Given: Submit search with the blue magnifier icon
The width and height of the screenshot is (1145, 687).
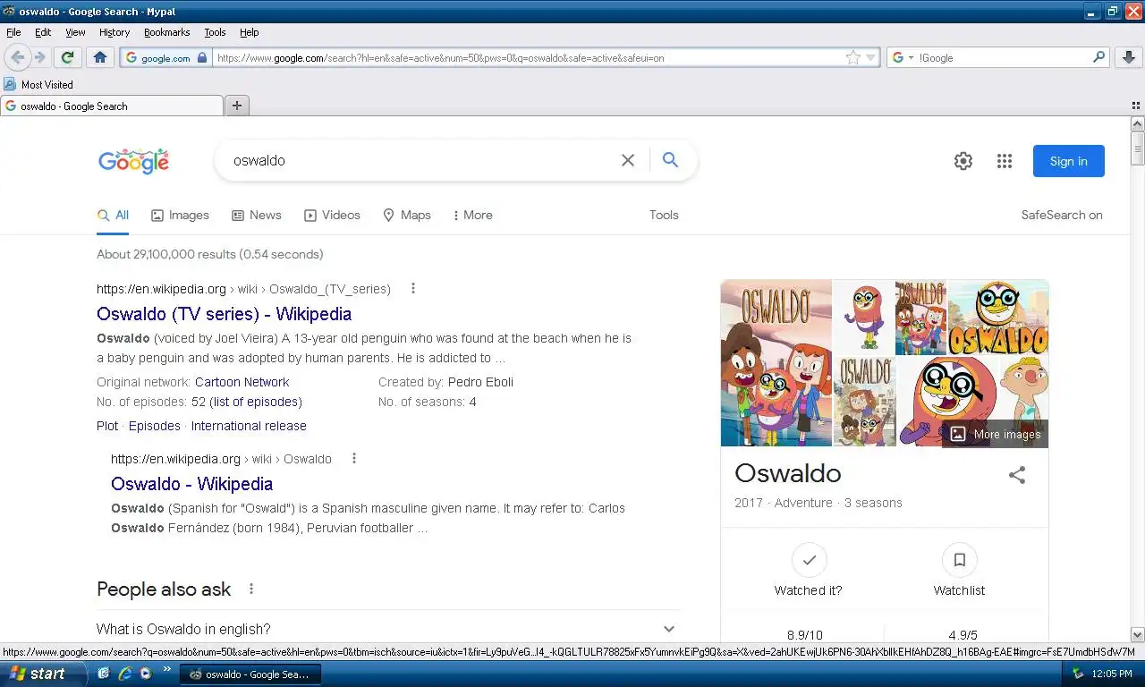Looking at the screenshot, I should tap(670, 160).
